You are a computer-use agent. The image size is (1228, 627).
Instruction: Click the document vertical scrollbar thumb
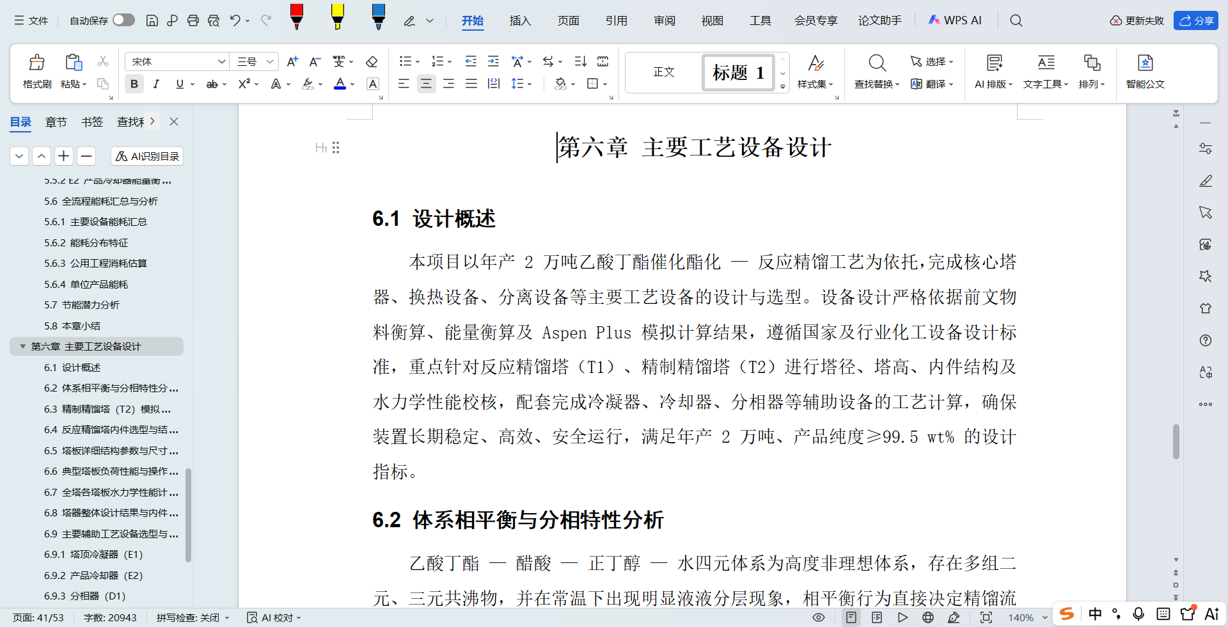[1176, 441]
